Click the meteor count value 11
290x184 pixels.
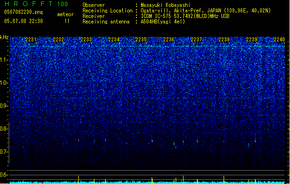(67, 21)
